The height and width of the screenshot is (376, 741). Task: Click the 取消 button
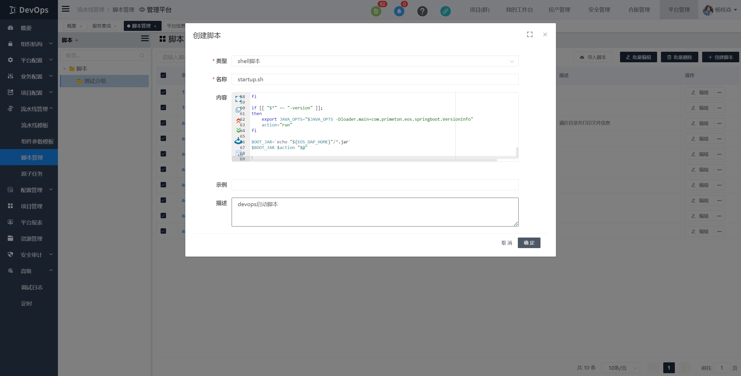(x=506, y=243)
